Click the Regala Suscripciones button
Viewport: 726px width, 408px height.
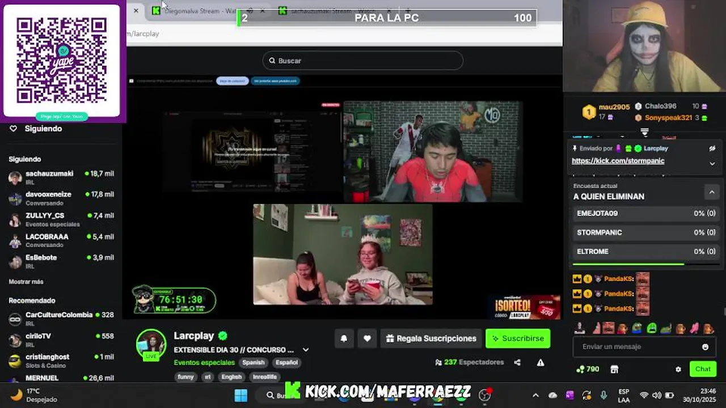point(431,338)
